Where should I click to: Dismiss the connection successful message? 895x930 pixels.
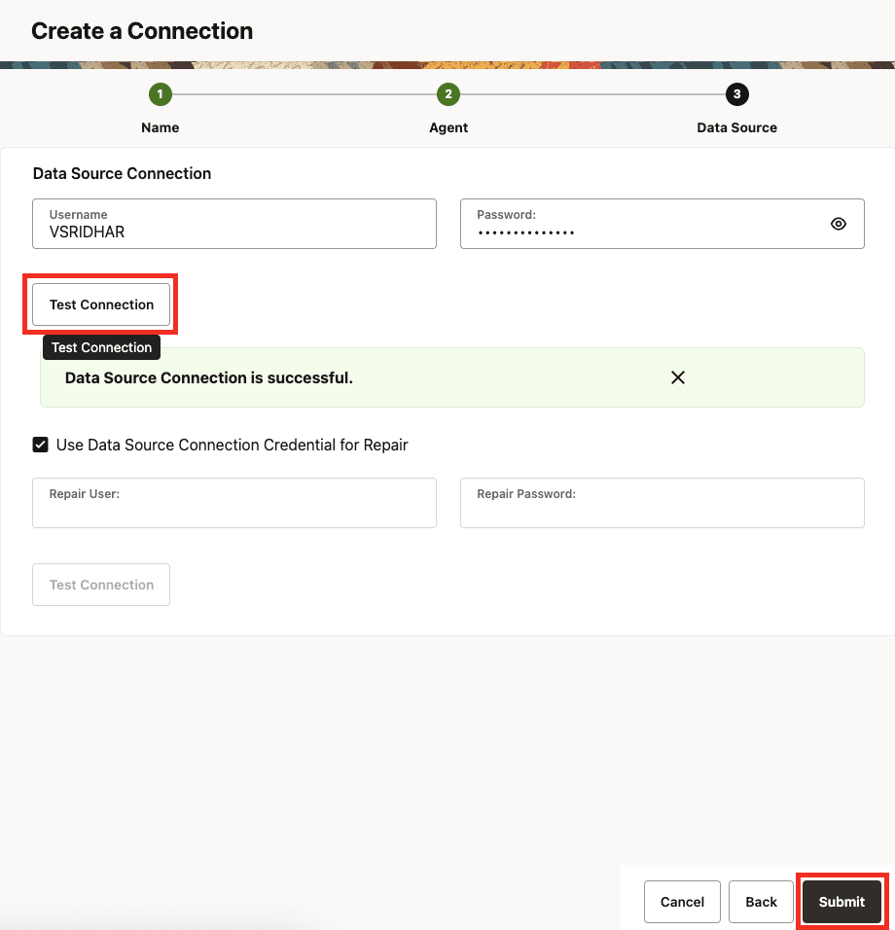pyautogui.click(x=678, y=377)
